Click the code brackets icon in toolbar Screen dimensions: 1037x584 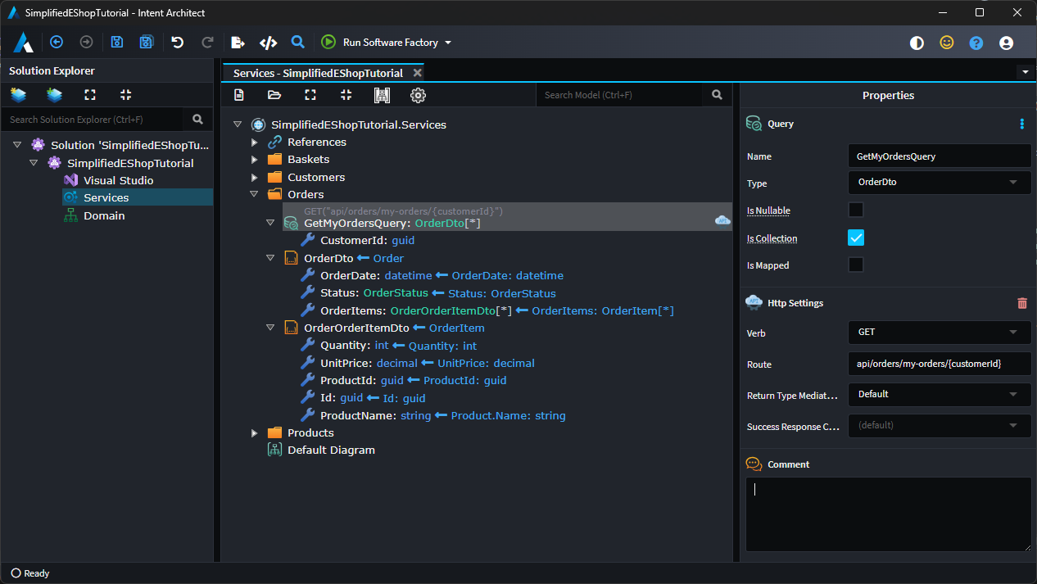[x=268, y=43]
